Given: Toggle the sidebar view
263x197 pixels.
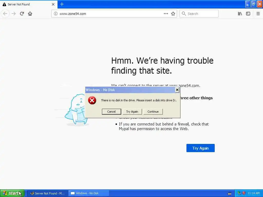Looking at the screenshot, I should tap(248, 14).
